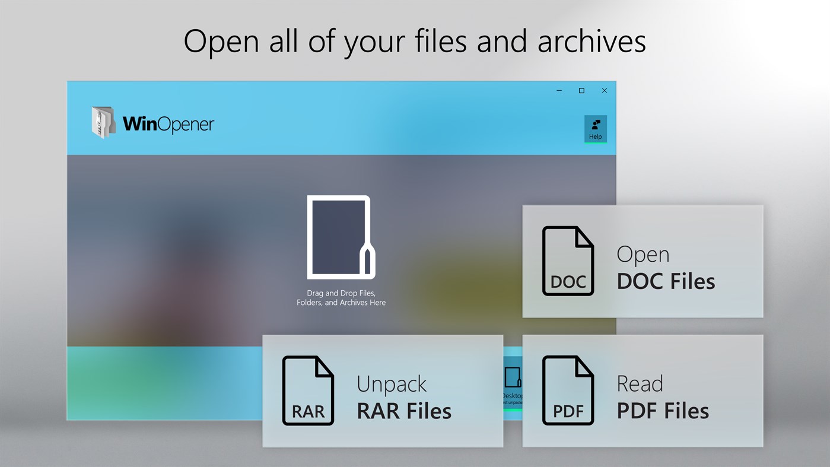Open DOC Files panel
The width and height of the screenshot is (830, 467).
[643, 261]
